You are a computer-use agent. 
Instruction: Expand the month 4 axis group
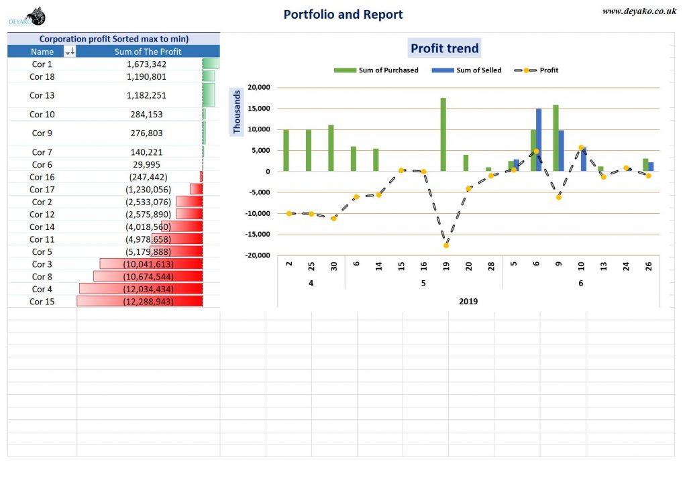pyautogui.click(x=311, y=284)
